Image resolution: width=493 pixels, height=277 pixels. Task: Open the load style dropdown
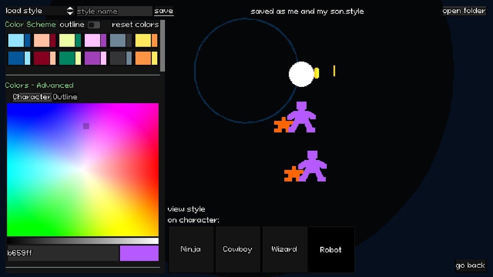pos(36,11)
